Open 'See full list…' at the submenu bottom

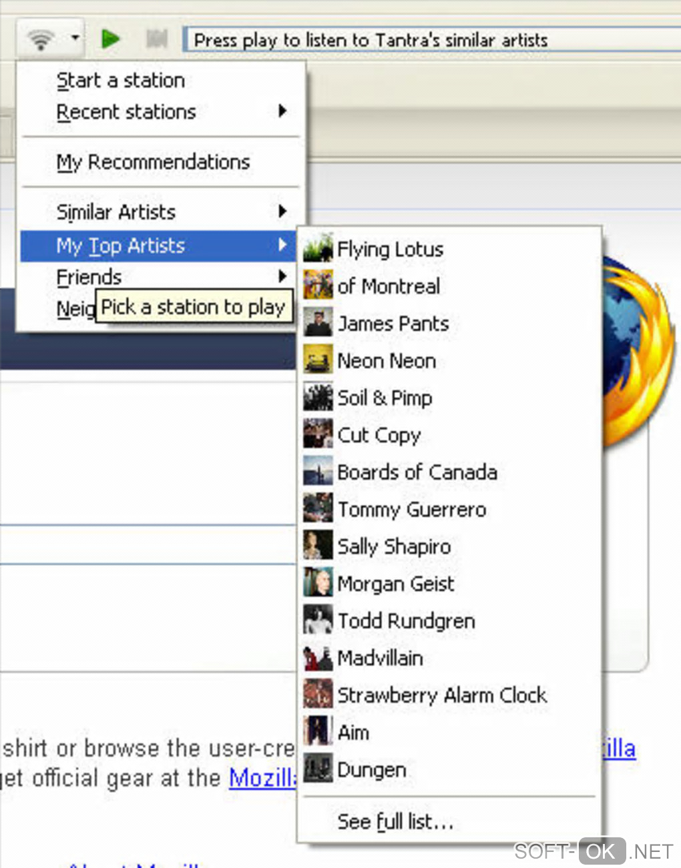pyautogui.click(x=395, y=821)
